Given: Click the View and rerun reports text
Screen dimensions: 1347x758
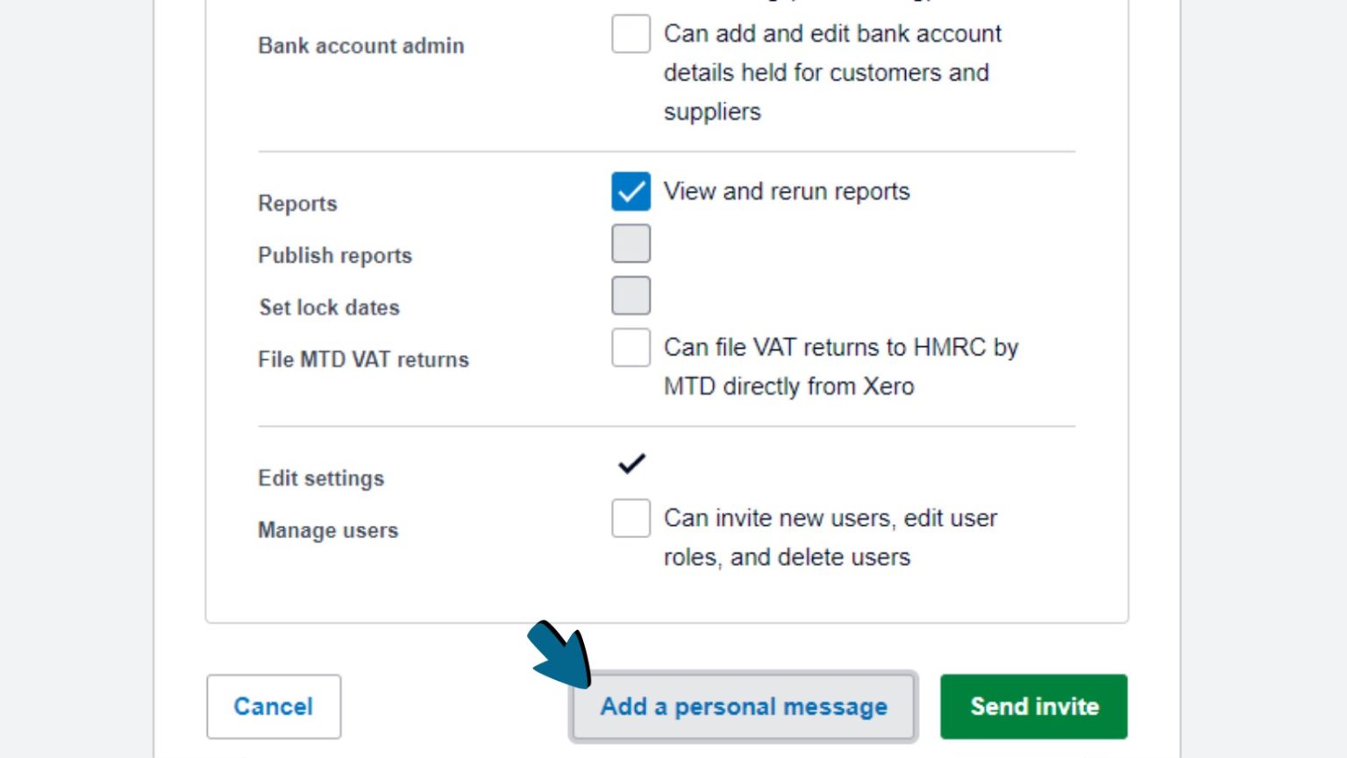Looking at the screenshot, I should click(787, 191).
